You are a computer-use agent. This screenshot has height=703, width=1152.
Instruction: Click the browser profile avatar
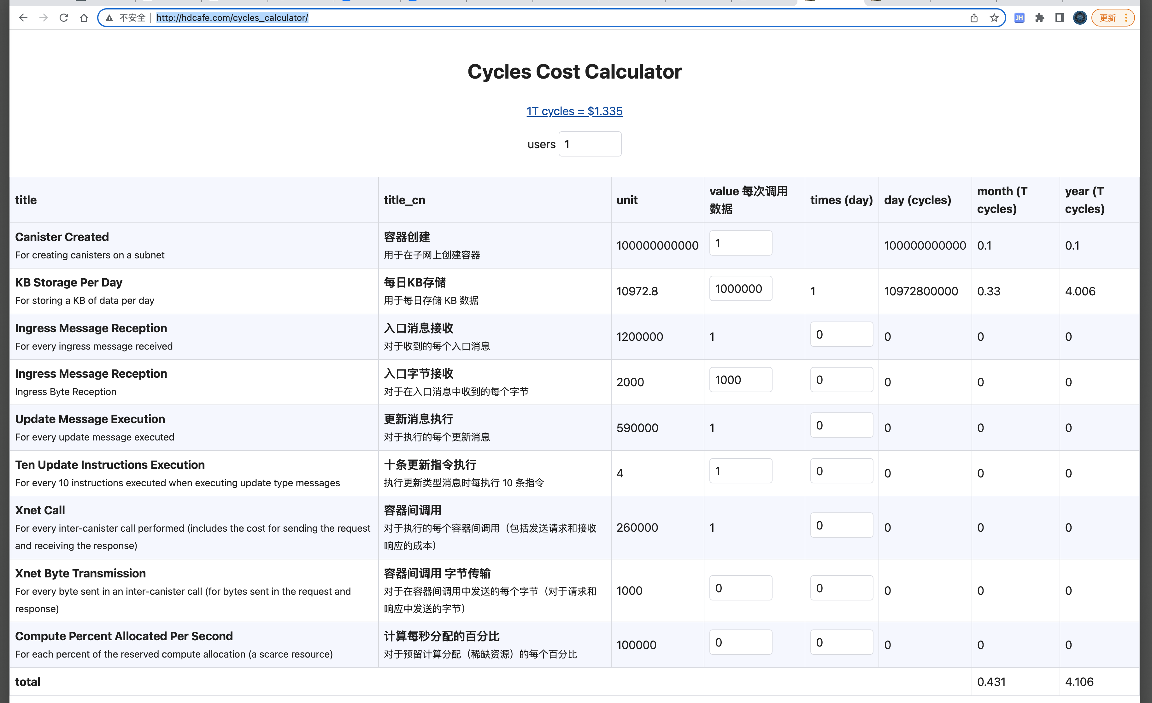[x=1079, y=18]
